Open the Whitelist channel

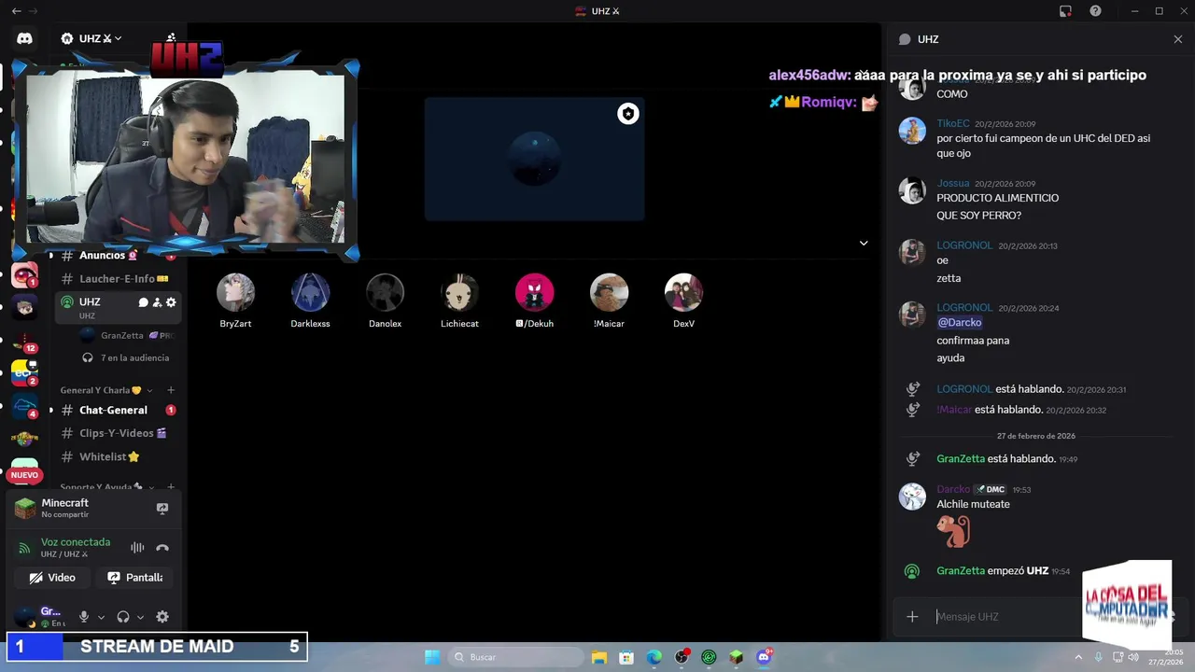click(118, 456)
